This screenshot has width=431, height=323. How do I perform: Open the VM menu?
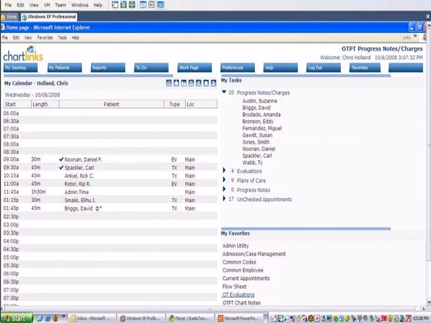47,5
